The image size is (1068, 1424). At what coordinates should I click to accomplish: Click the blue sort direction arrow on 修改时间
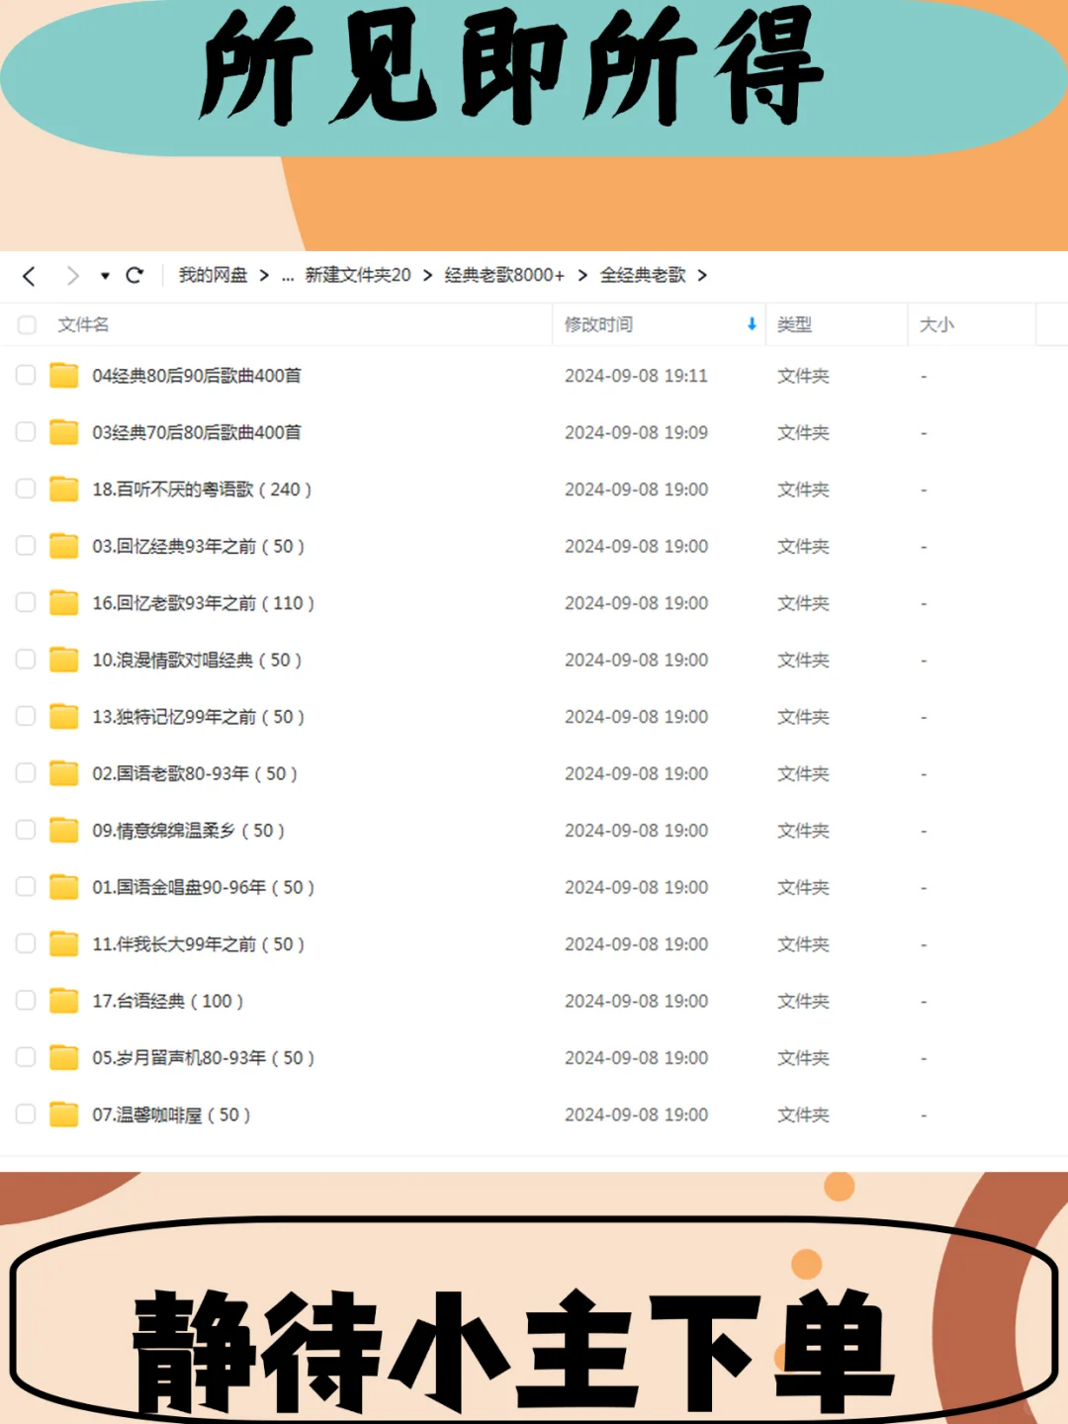(752, 324)
